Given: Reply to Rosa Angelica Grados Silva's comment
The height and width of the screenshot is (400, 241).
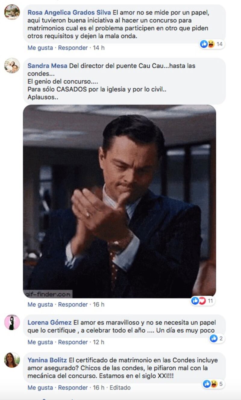Looking at the screenshot, I should point(73,48).
